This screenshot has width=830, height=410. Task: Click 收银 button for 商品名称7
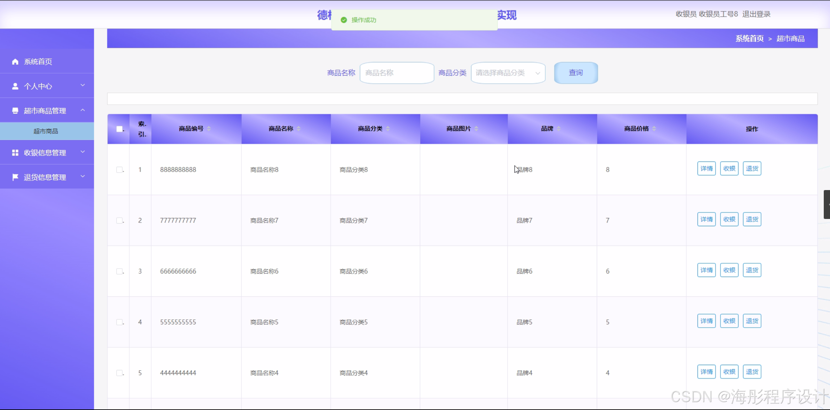click(729, 219)
